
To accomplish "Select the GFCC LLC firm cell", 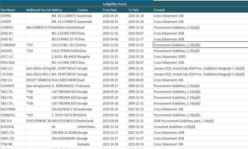I will [x=13, y=57].
